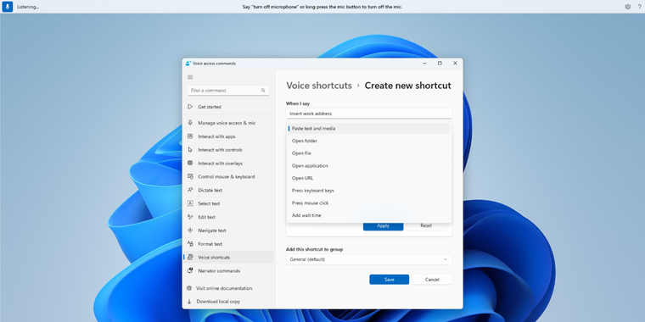645x322 pixels.
Task: Click the Reset button
Action: coord(426,226)
